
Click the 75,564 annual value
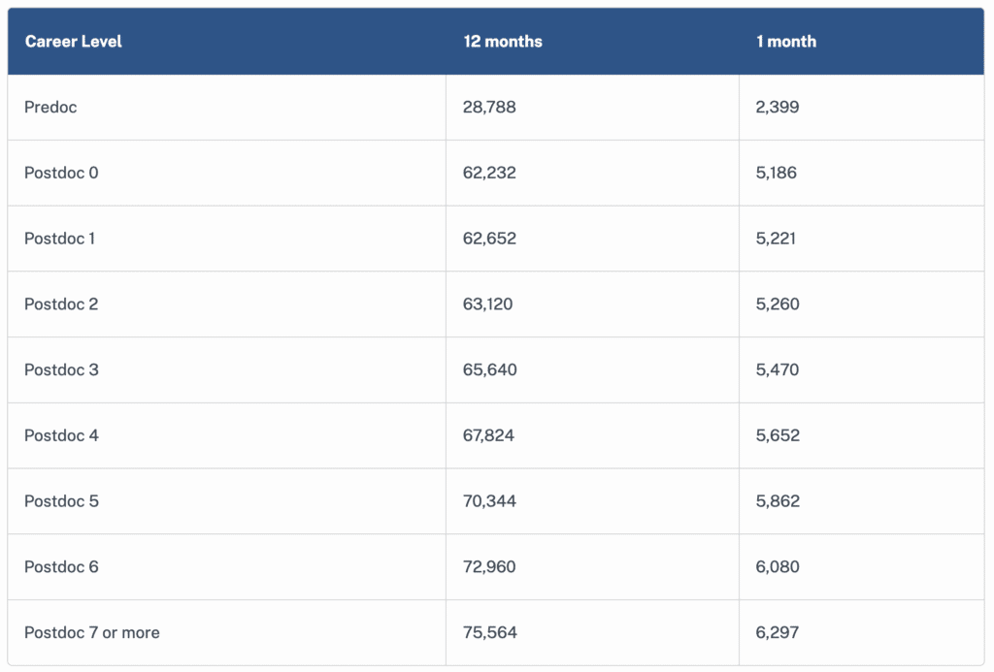(490, 633)
